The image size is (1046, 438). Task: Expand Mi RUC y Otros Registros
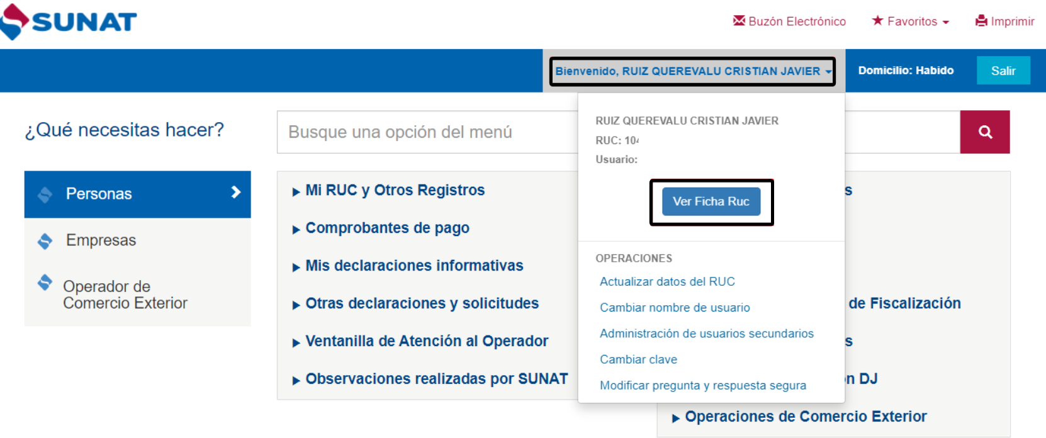coord(388,190)
